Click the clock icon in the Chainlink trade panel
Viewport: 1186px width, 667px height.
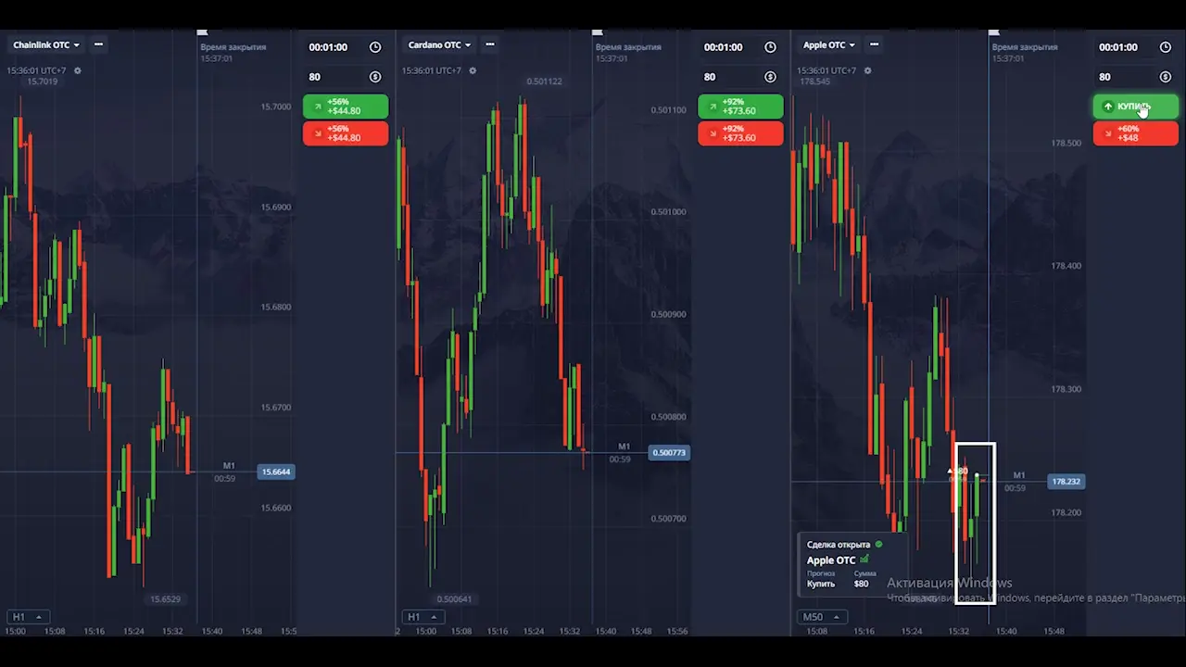[x=375, y=47]
